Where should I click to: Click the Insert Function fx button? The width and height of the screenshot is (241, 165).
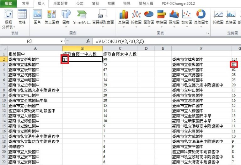click(88, 41)
